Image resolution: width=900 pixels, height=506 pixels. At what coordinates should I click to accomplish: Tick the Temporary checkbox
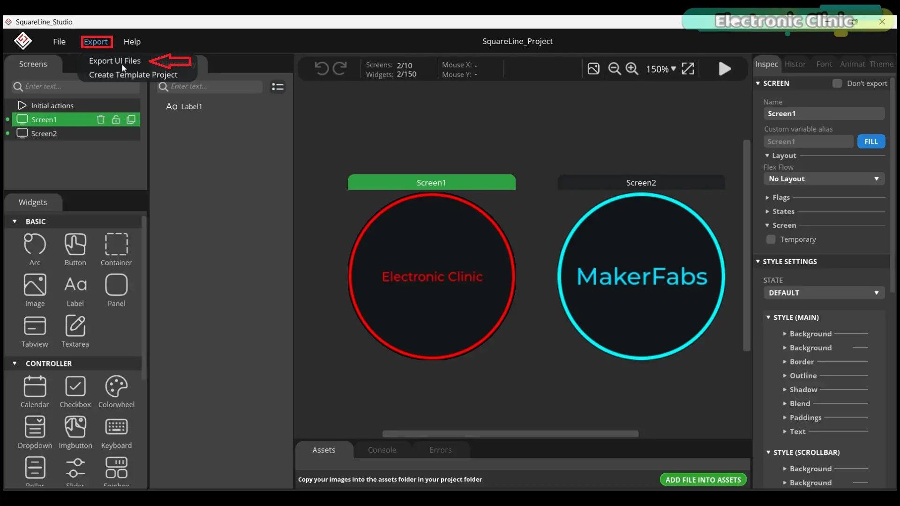tap(771, 239)
